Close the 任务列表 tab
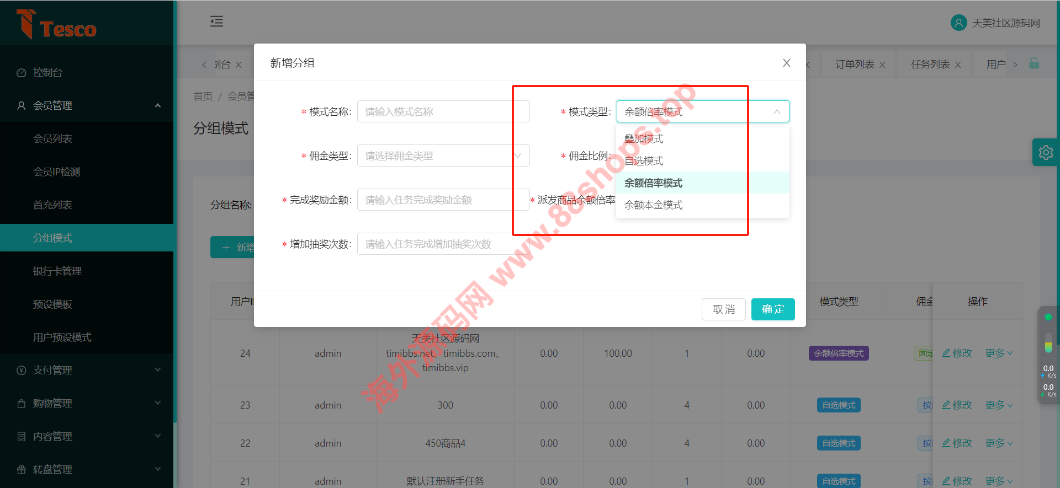The height and width of the screenshot is (488, 1060). tap(958, 65)
